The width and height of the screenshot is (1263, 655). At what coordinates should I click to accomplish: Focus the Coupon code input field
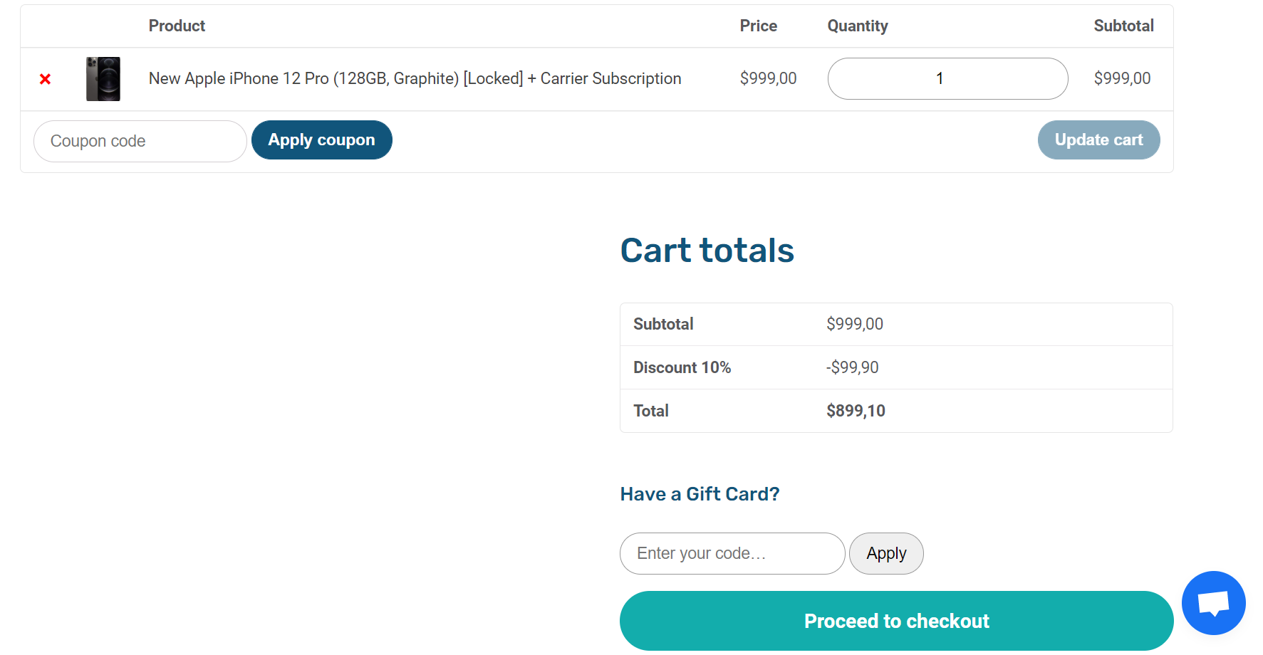pyautogui.click(x=140, y=141)
